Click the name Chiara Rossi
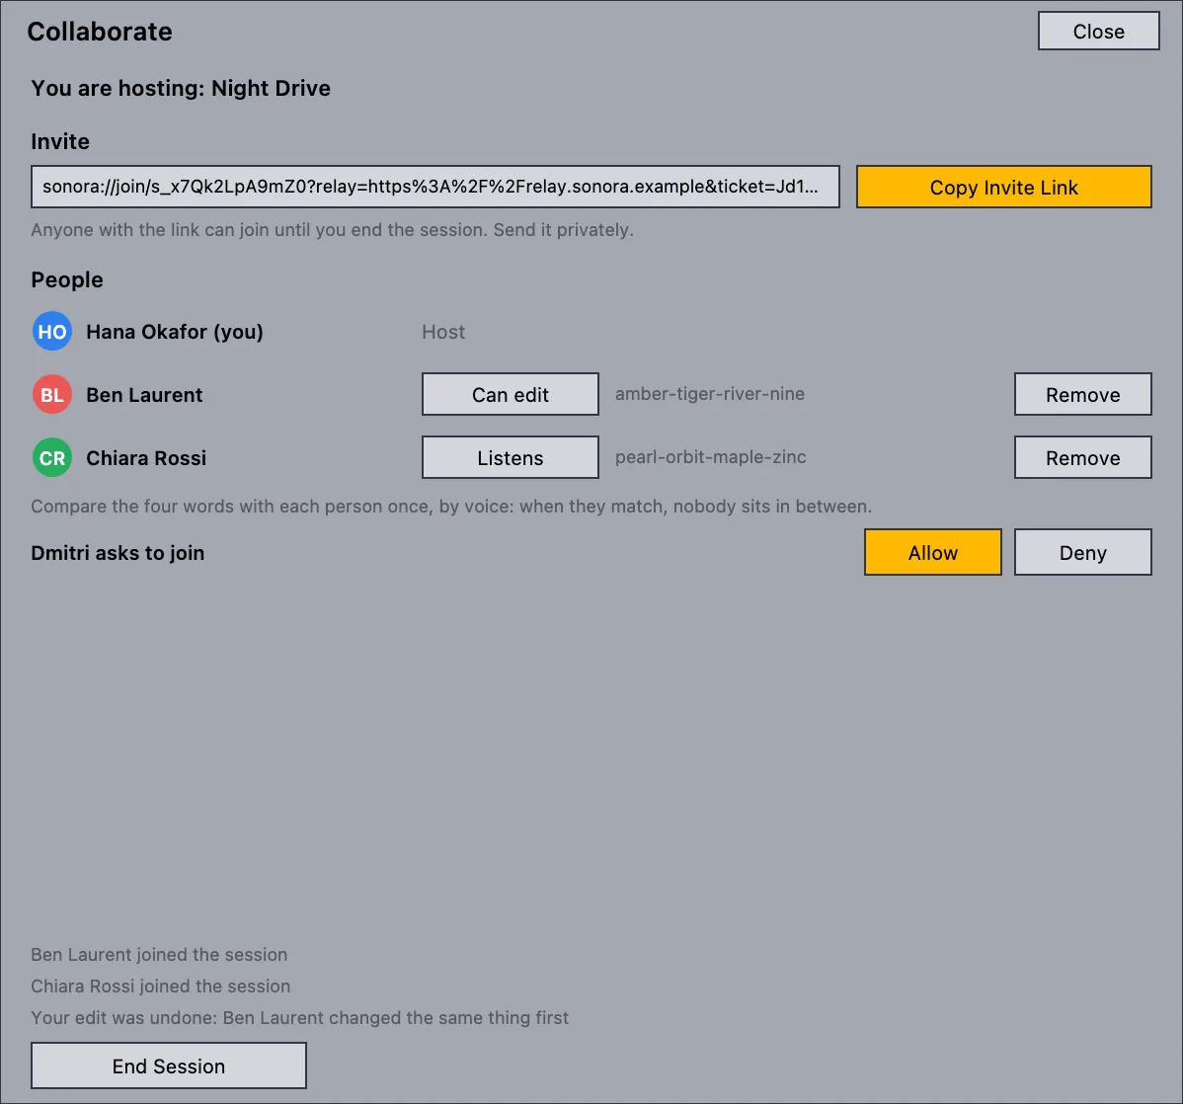The height and width of the screenshot is (1104, 1183). (x=145, y=458)
